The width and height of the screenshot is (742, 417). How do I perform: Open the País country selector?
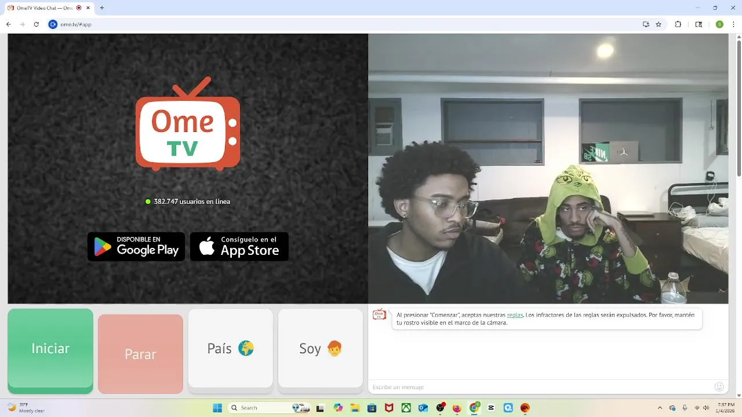(230, 348)
